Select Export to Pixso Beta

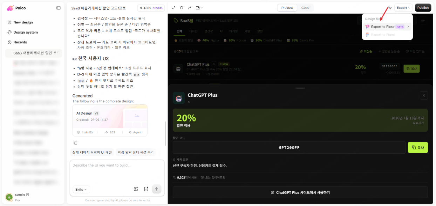coord(387,27)
